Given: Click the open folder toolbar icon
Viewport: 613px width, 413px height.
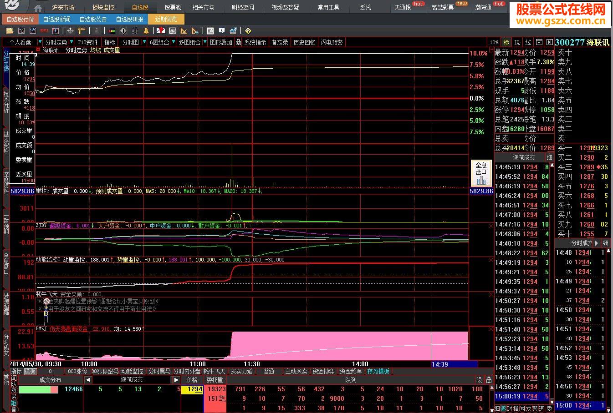Looking at the screenshot, I should click(x=10, y=31).
